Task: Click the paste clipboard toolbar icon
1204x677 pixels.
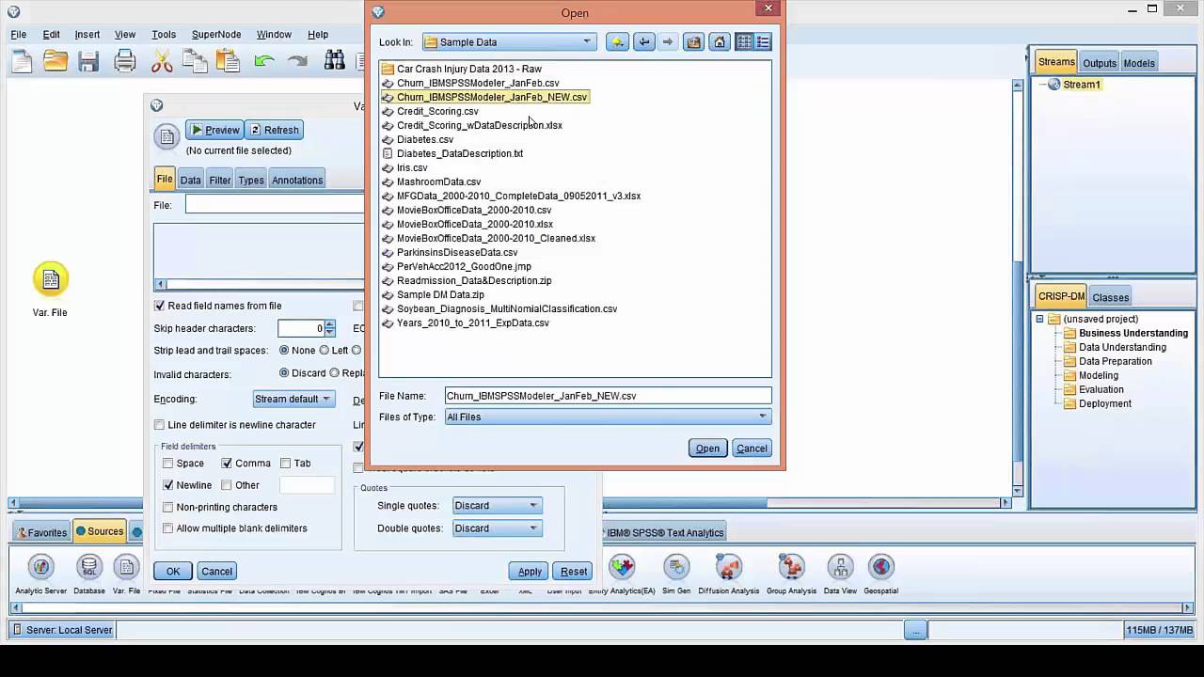Action: click(x=228, y=62)
